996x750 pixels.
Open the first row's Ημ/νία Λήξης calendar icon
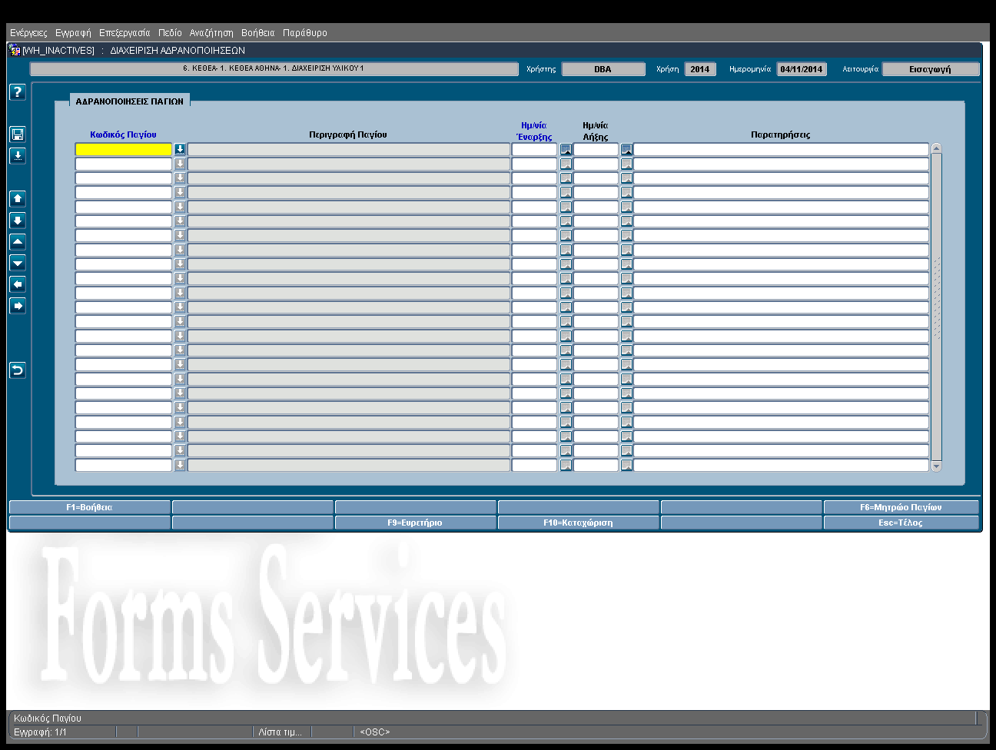(x=626, y=149)
